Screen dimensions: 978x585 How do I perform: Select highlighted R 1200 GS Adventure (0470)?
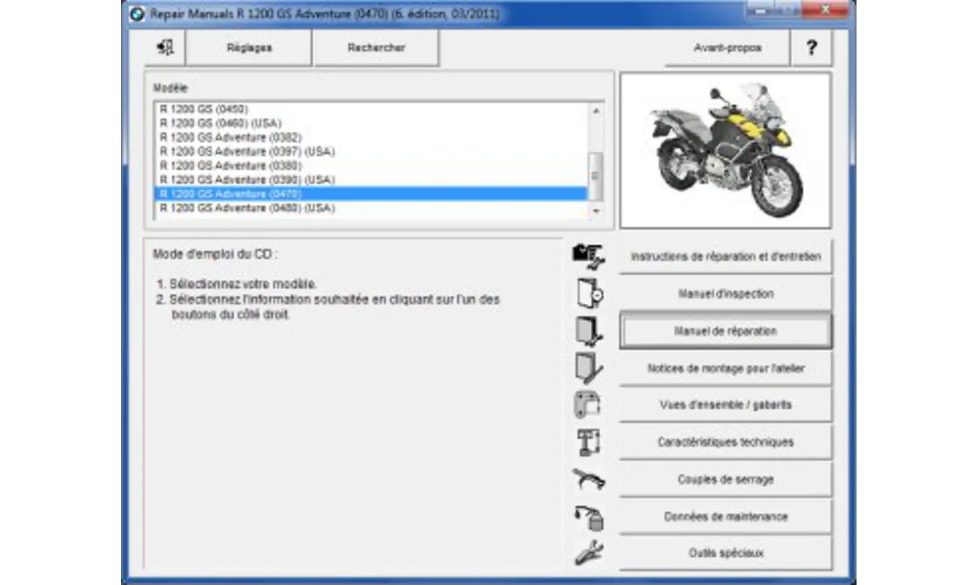pyautogui.click(x=371, y=194)
